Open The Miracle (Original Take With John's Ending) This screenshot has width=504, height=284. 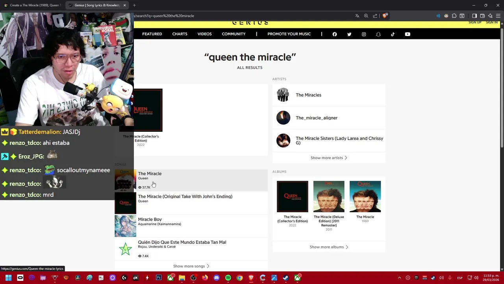coord(191,203)
